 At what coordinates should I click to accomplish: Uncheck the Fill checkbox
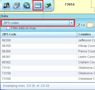(x=78, y=25)
